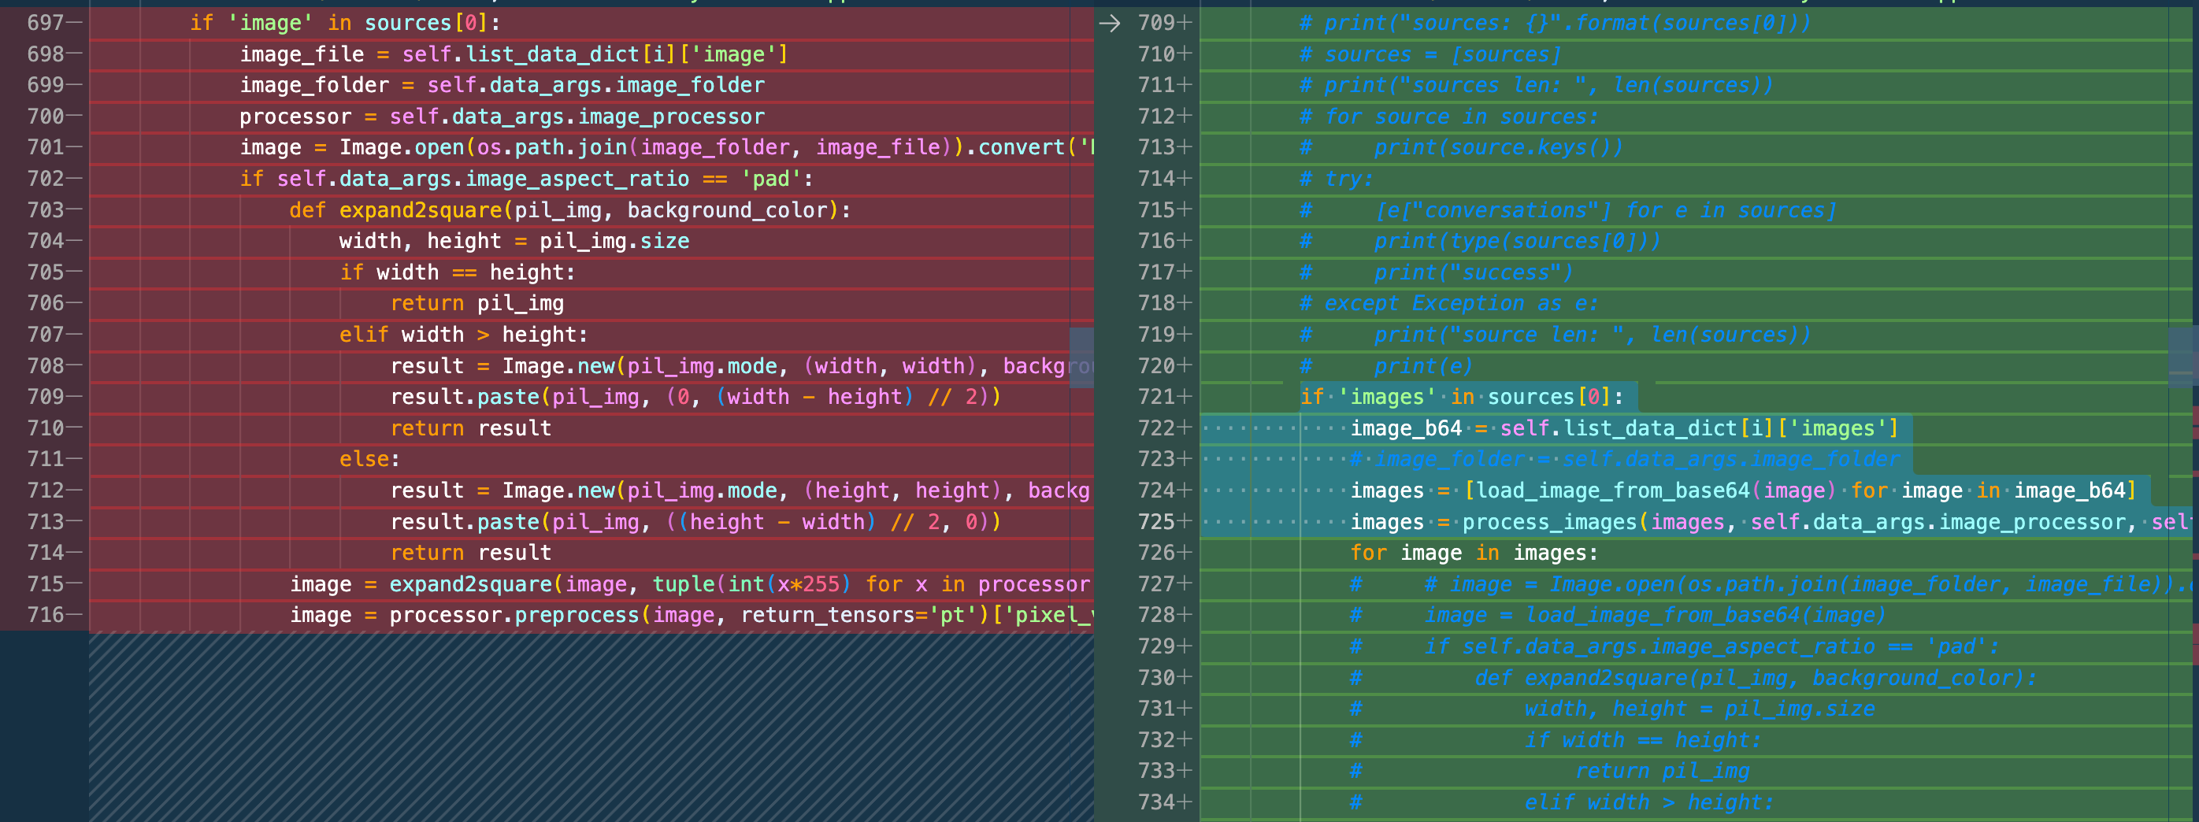Click the revert change arrow beside line 709
Viewport: 2199px width, 822px height.
pyautogui.click(x=1109, y=23)
